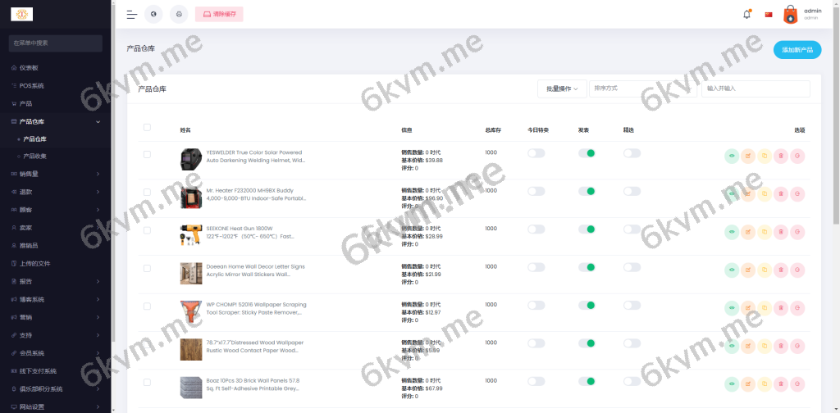Edit the Mr. Heater product
Viewport: 840px width, 413px height.
(x=748, y=193)
